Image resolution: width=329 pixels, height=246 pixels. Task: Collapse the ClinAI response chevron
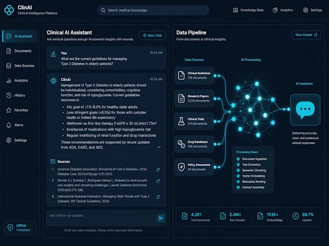click(x=159, y=147)
